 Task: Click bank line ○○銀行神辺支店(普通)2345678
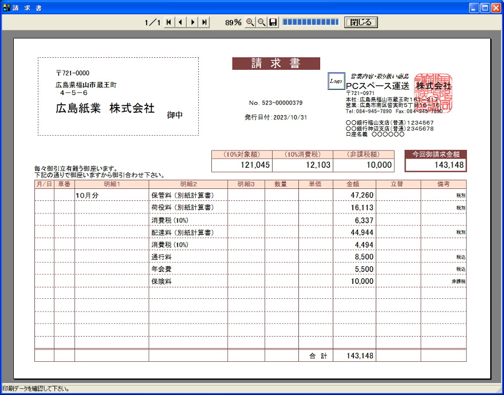[x=389, y=129]
